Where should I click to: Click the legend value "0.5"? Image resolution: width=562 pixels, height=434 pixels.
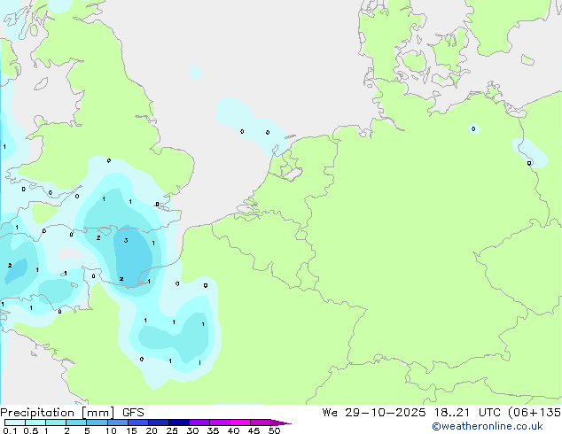tap(30, 430)
